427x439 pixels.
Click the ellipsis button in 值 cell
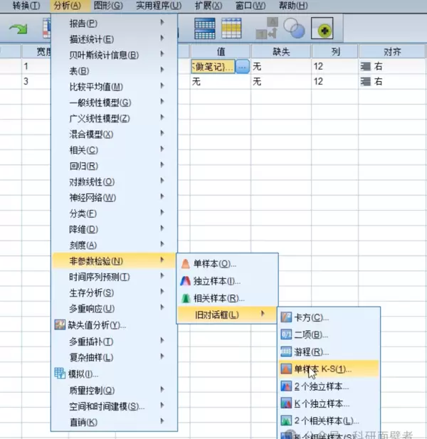[x=243, y=66]
